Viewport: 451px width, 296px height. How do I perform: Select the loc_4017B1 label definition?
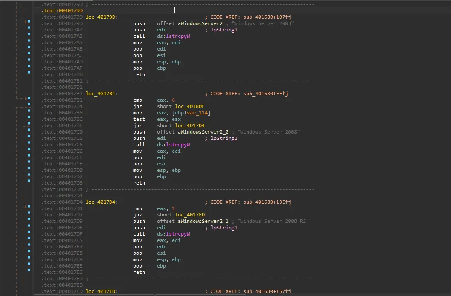(101, 94)
